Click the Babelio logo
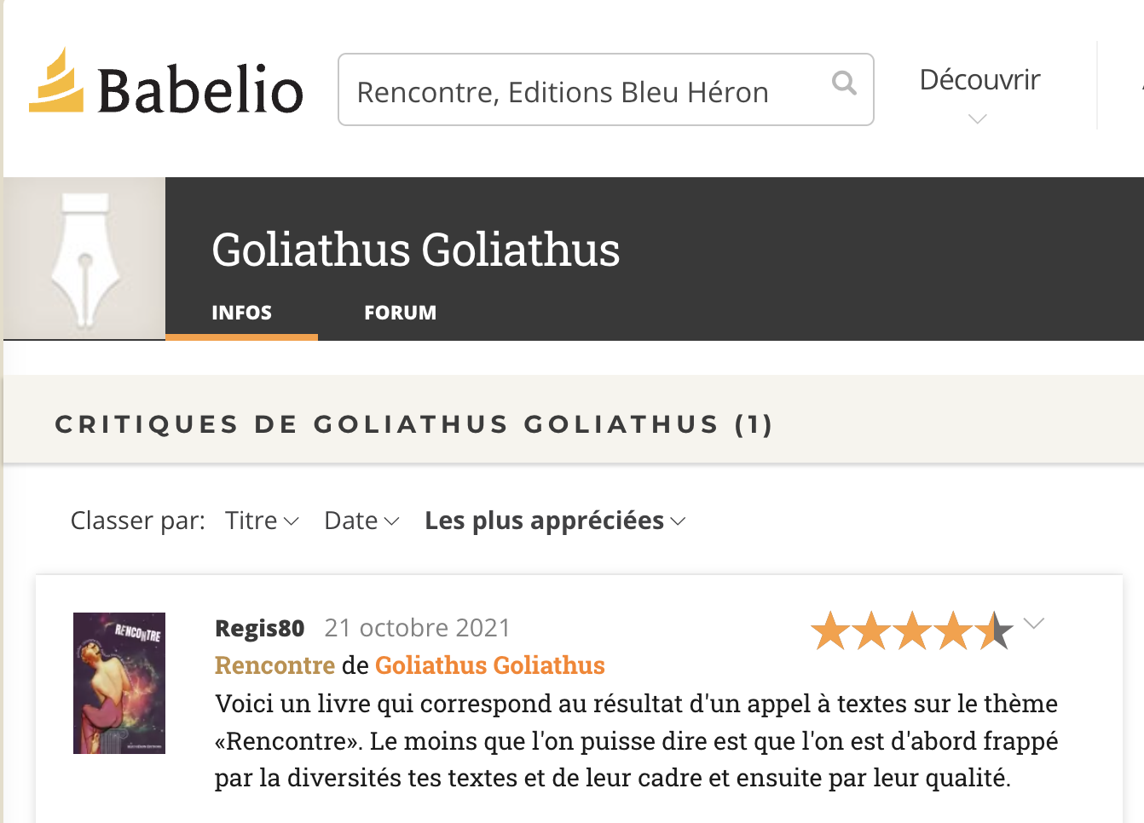Viewport: 1144px width, 823px height. (x=165, y=87)
